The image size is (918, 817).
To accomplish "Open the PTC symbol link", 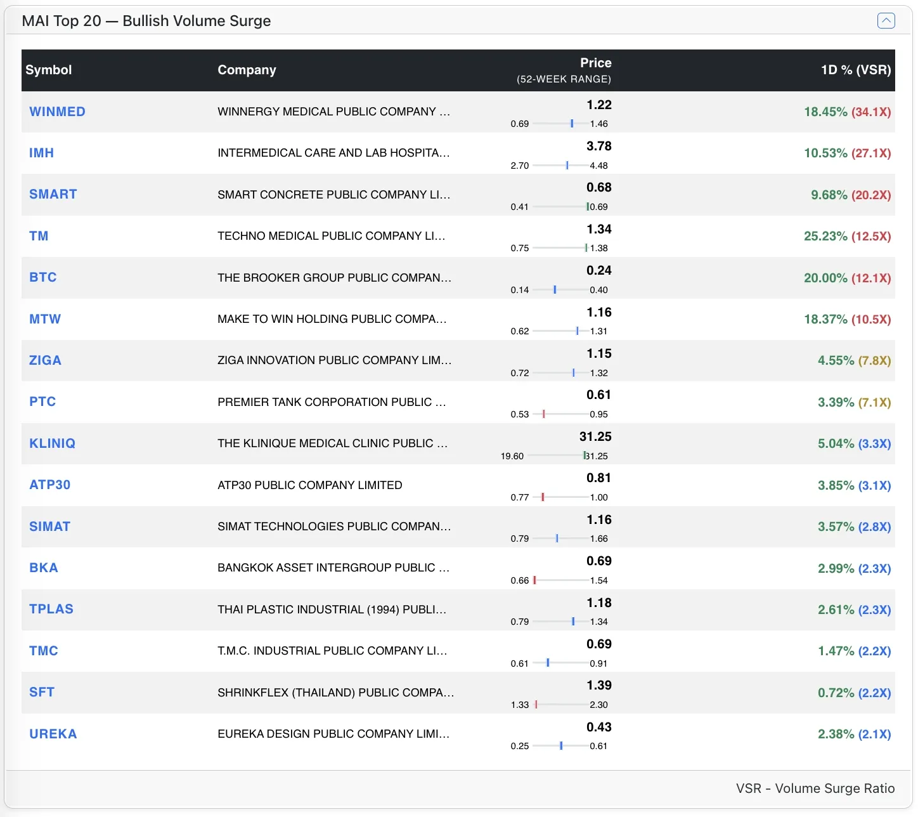I will click(42, 402).
